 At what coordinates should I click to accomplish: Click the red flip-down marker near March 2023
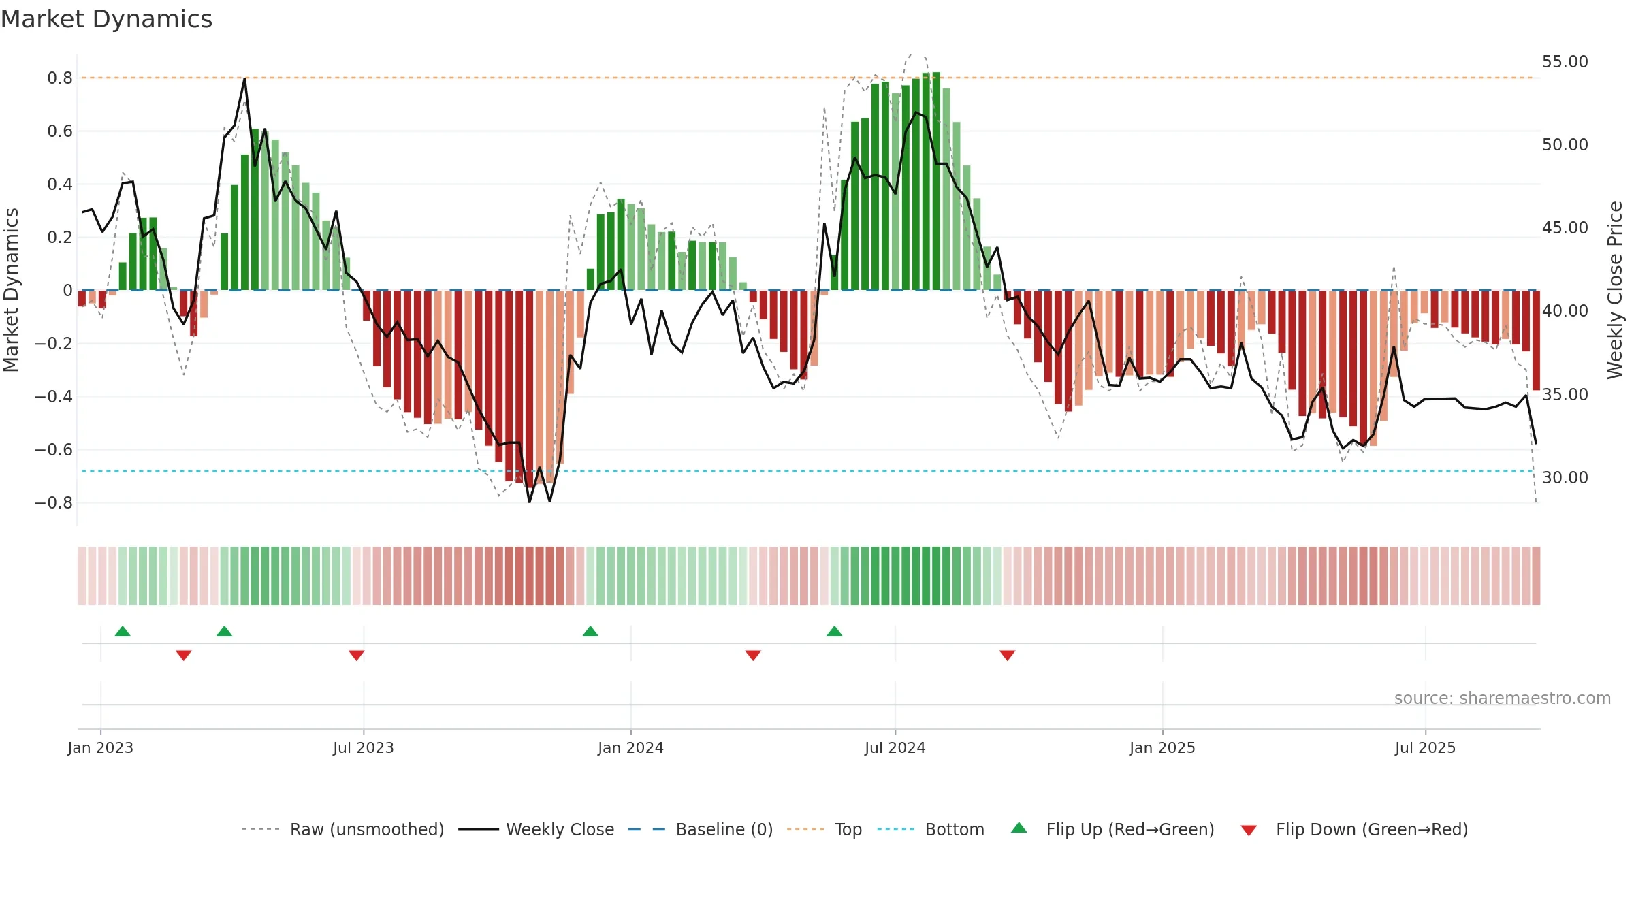click(184, 655)
